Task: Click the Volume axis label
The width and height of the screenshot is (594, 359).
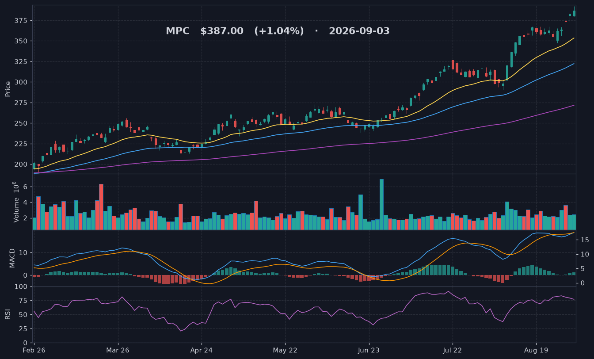Action: [x=16, y=202]
